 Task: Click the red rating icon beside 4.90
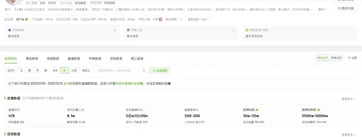coord(161,19)
